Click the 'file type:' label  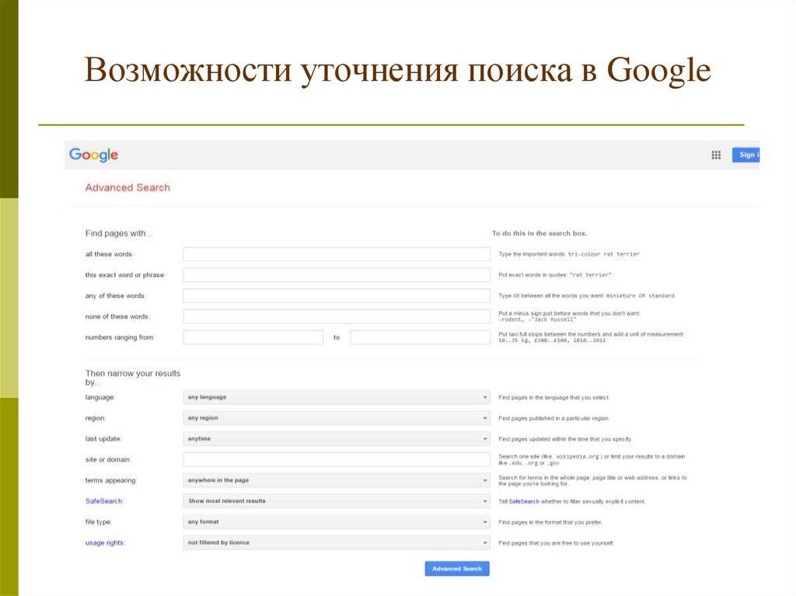pos(98,522)
